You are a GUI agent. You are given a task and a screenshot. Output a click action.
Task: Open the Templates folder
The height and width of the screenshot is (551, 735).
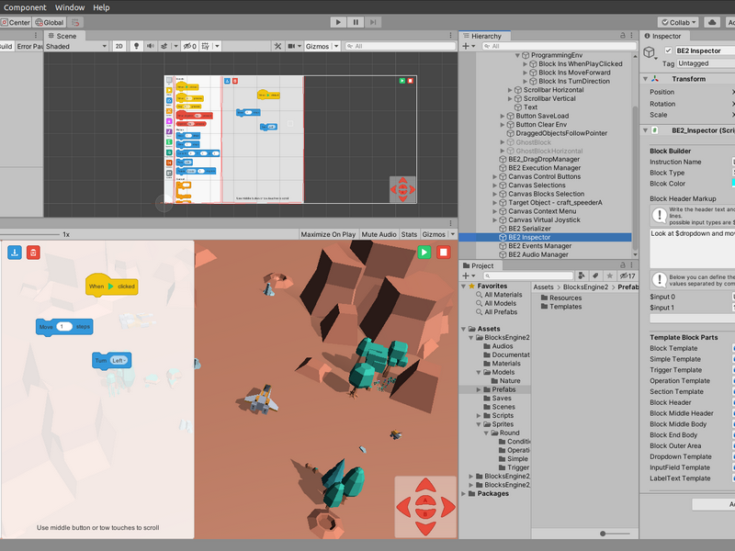[x=561, y=307]
